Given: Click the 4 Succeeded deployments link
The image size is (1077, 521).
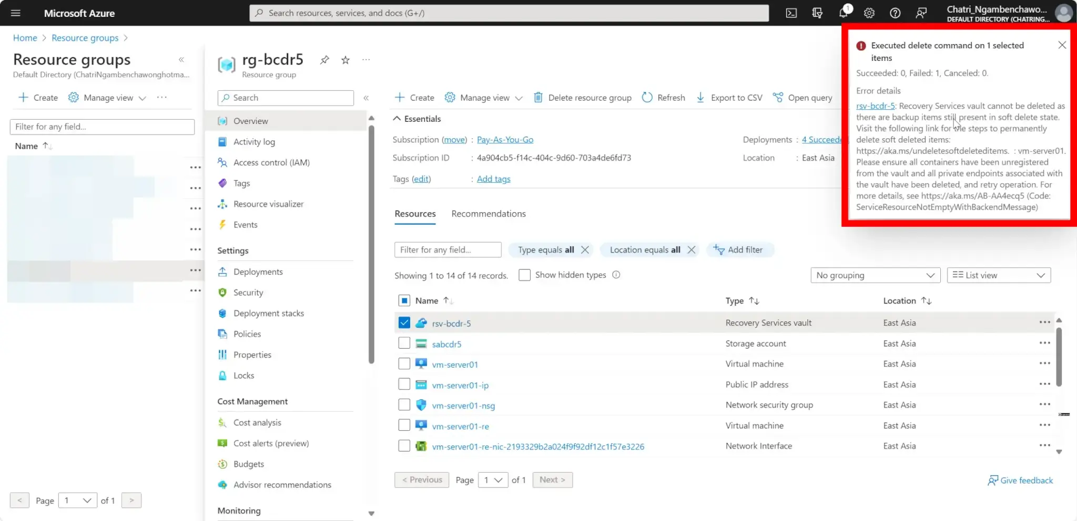Looking at the screenshot, I should coord(822,140).
